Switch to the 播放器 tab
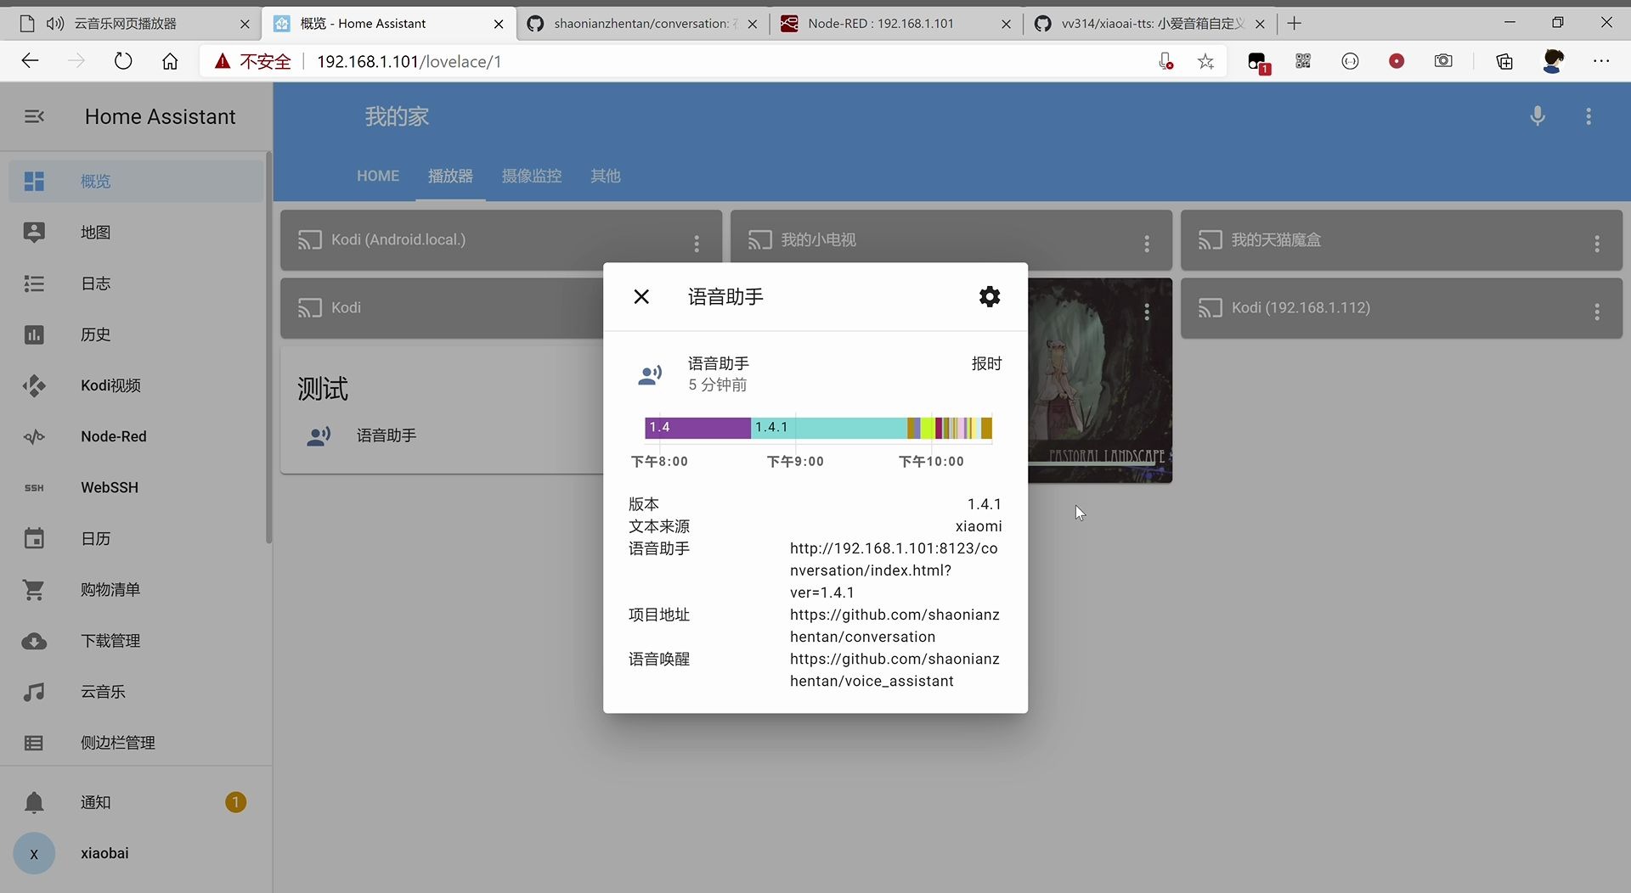The height and width of the screenshot is (893, 1631). [450, 176]
